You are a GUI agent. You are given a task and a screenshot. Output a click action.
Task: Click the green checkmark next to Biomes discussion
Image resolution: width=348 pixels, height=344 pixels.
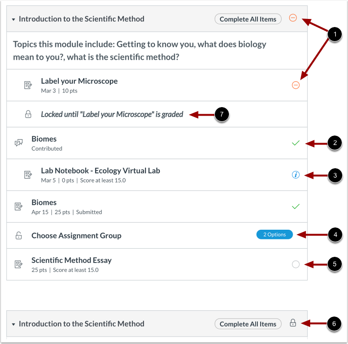point(296,143)
